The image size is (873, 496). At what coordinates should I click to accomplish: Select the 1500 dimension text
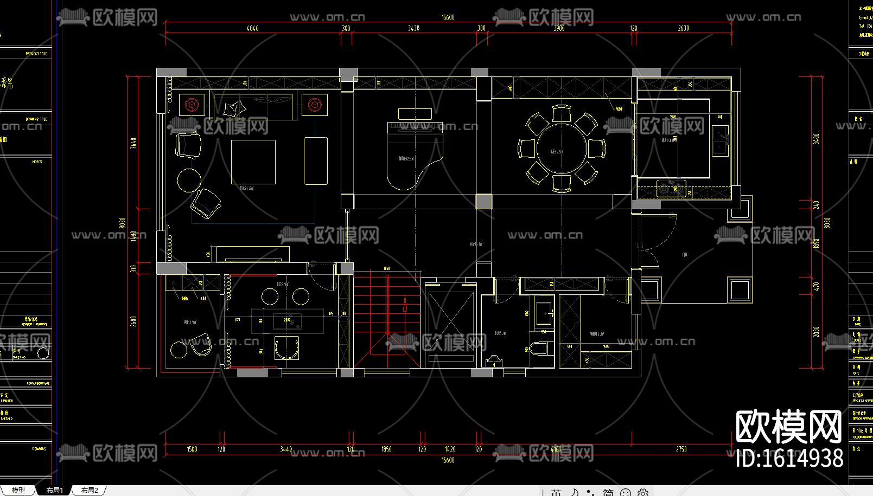(192, 449)
